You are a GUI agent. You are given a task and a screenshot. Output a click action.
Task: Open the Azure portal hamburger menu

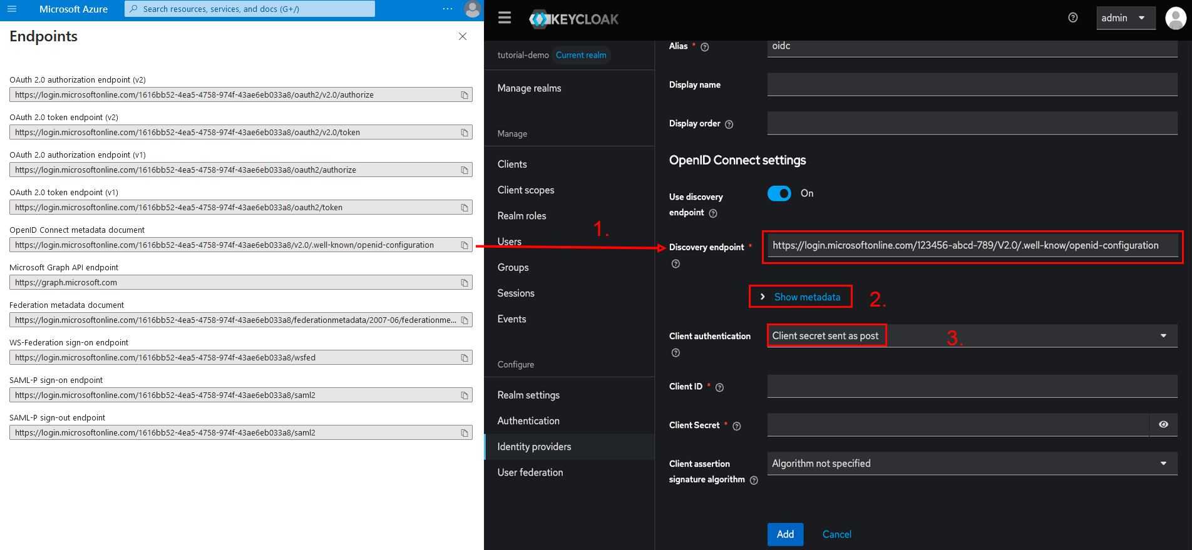(12, 9)
